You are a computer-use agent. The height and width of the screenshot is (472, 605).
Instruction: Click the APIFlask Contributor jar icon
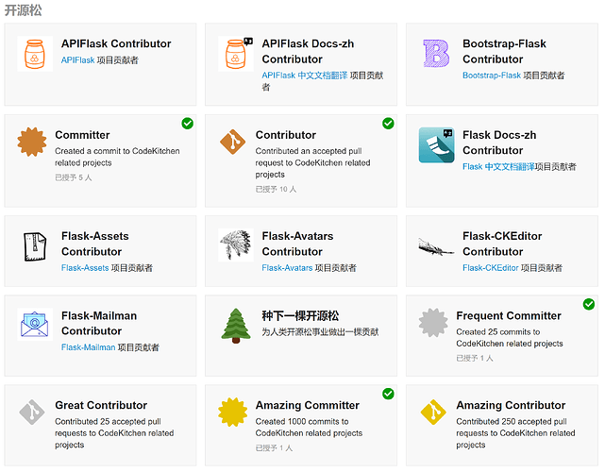pyautogui.click(x=33, y=55)
